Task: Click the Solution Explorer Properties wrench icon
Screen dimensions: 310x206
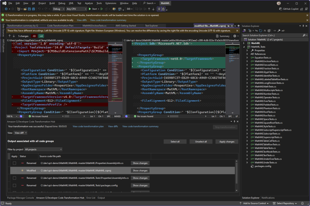Action: [x=279, y=31]
